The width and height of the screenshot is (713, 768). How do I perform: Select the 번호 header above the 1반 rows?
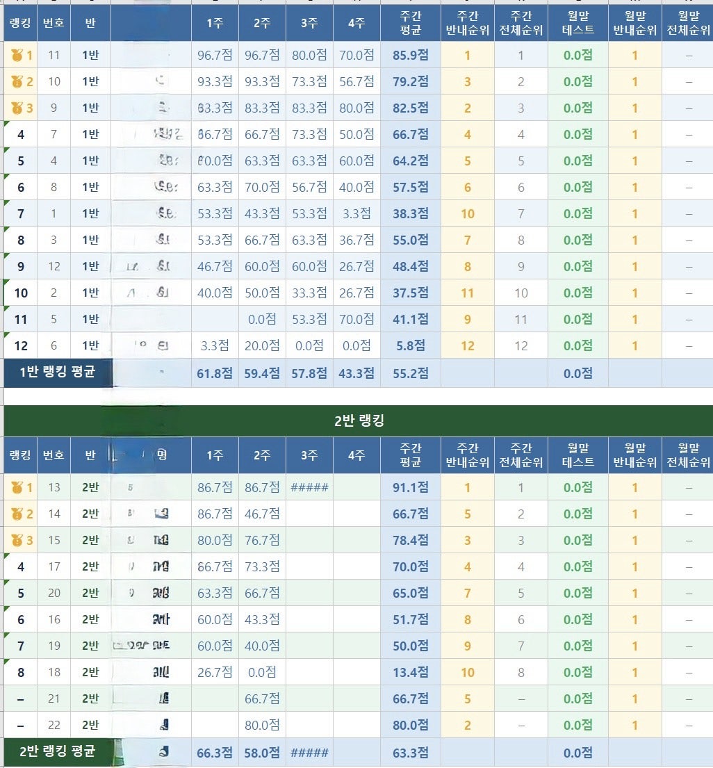[54, 23]
